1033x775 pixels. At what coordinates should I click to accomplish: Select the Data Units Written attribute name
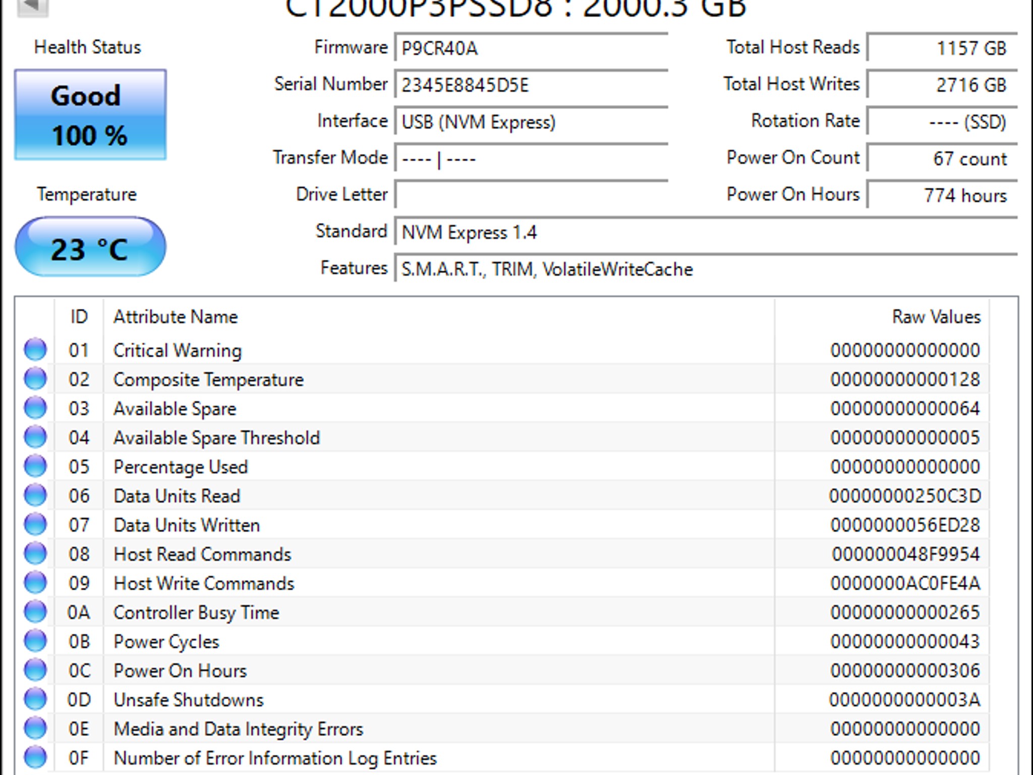click(x=187, y=525)
